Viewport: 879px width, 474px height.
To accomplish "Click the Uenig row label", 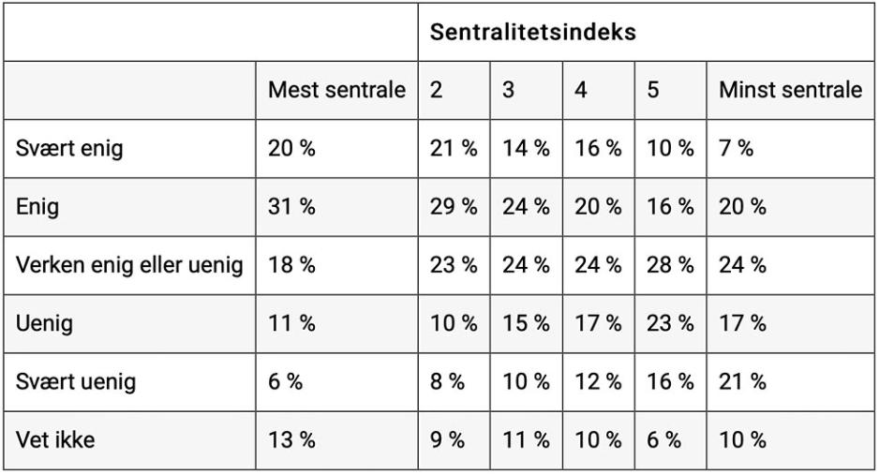I will pos(45,323).
